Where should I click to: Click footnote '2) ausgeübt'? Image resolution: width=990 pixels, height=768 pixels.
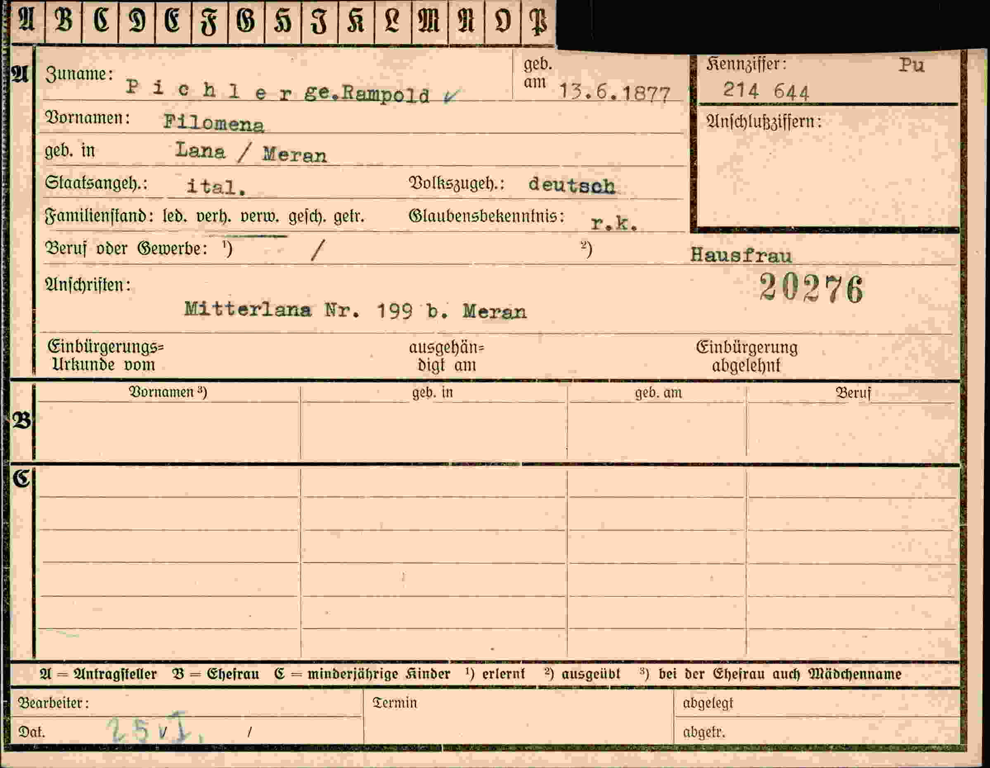pyautogui.click(x=583, y=674)
